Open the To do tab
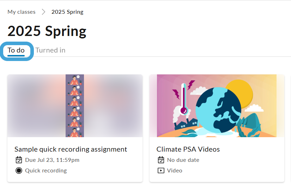The width and height of the screenshot is (291, 189). 16,50
